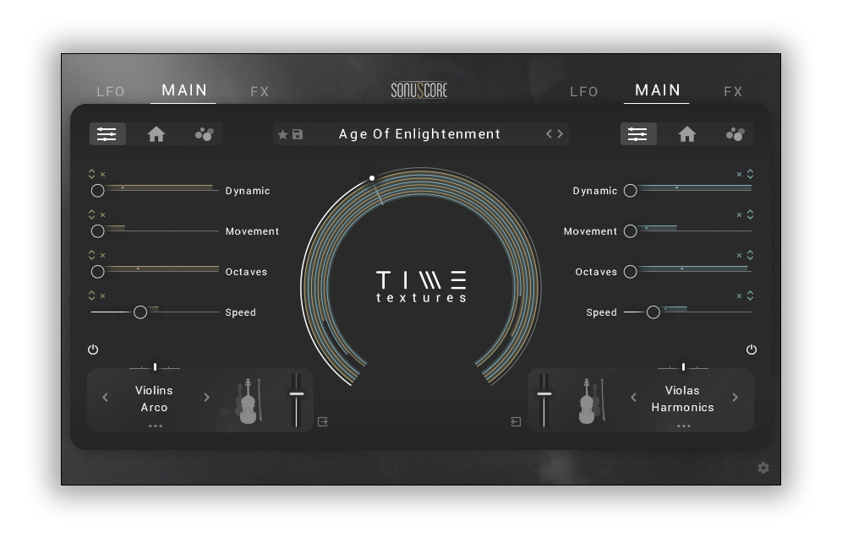Advance to the next preset with the right chevron
The width and height of the screenshot is (842, 537).
pos(560,133)
